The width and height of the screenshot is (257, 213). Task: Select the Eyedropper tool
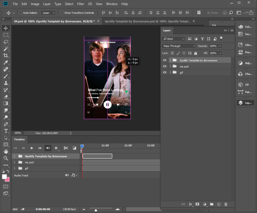point(6,62)
